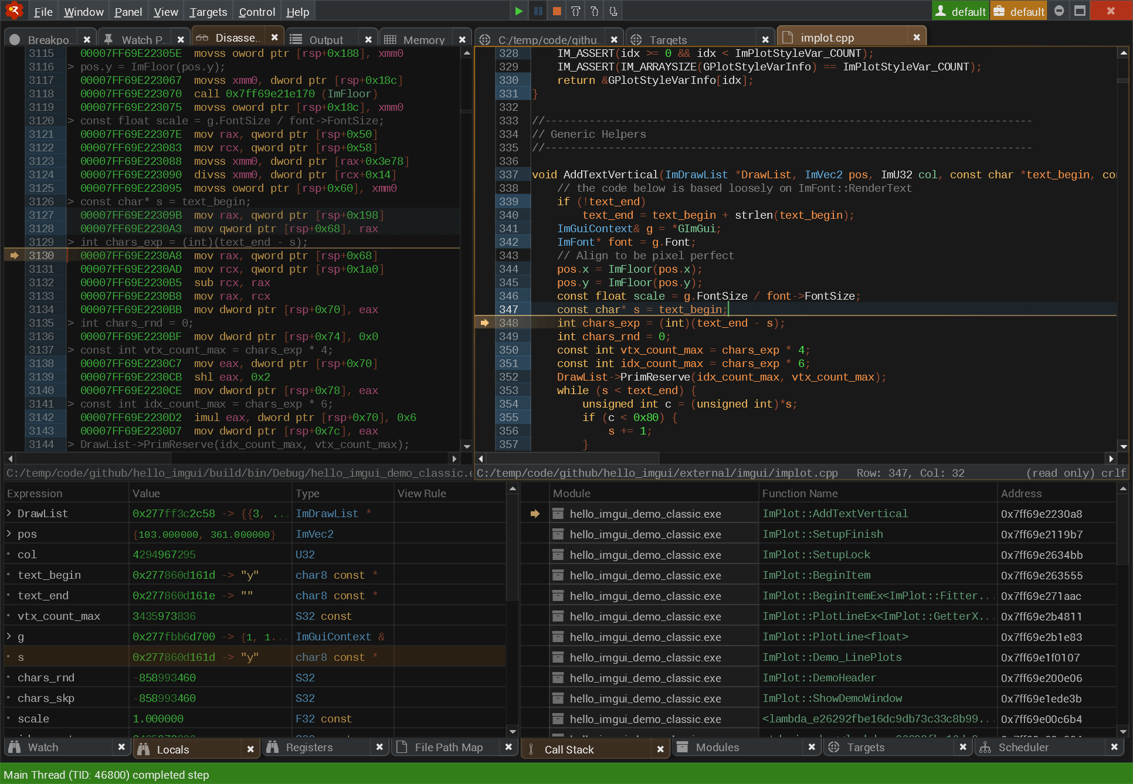This screenshot has width=1133, height=784.
Task: Continue execution with the green play icon
Action: (x=518, y=11)
